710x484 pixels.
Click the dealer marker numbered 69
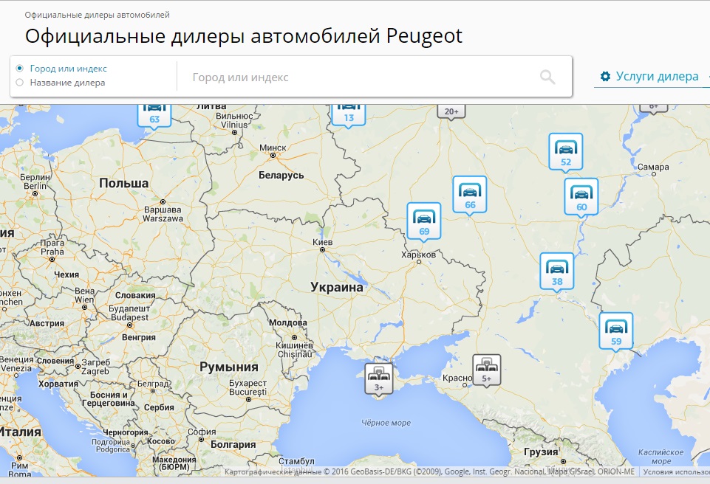pos(423,221)
